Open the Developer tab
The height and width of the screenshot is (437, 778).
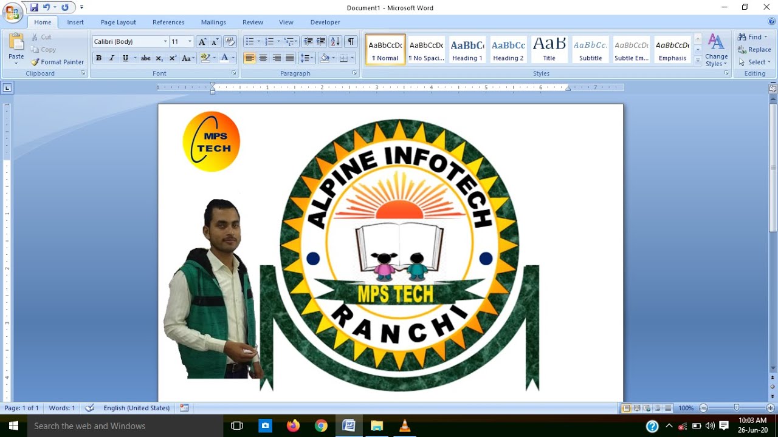click(325, 22)
